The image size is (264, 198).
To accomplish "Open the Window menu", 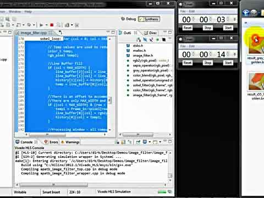I will tap(15, 12).
